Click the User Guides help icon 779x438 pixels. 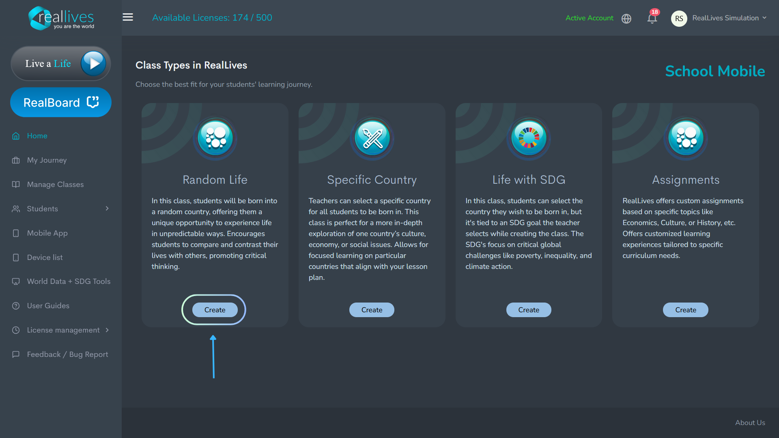point(16,306)
